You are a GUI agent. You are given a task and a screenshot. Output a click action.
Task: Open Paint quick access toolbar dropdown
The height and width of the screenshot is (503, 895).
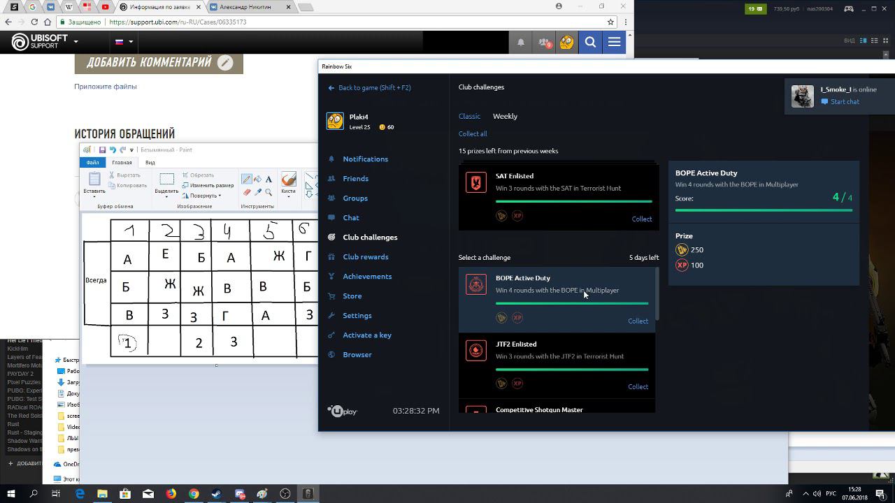tap(133, 150)
